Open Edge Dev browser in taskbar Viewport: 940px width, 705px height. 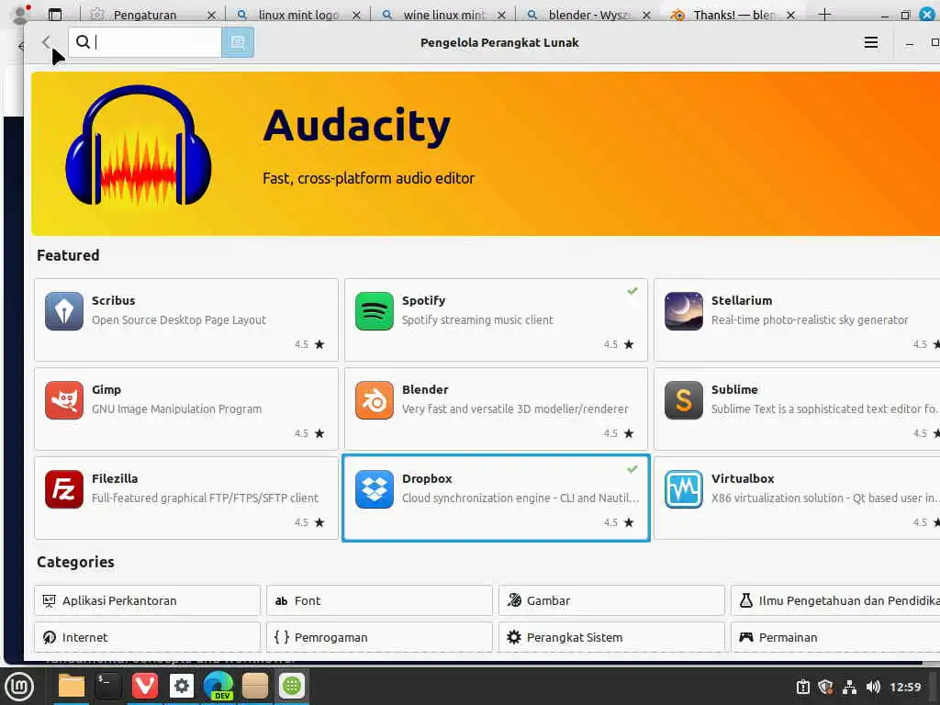point(218,686)
